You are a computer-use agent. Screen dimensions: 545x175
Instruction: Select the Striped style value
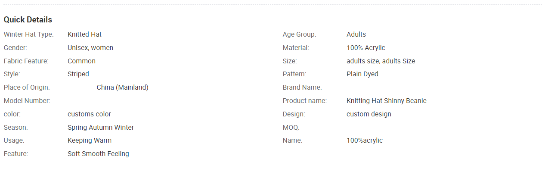pyautogui.click(x=78, y=74)
